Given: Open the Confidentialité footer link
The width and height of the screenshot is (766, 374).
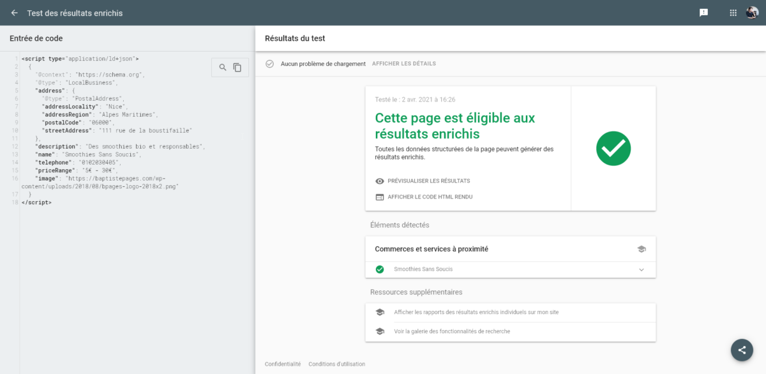Looking at the screenshot, I should tap(282, 364).
